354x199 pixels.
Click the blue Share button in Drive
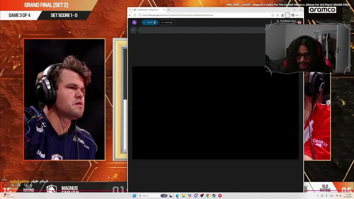pyautogui.click(x=150, y=22)
